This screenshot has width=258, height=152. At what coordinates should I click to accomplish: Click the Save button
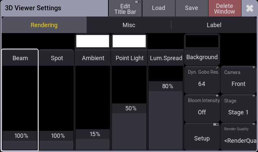191,8
